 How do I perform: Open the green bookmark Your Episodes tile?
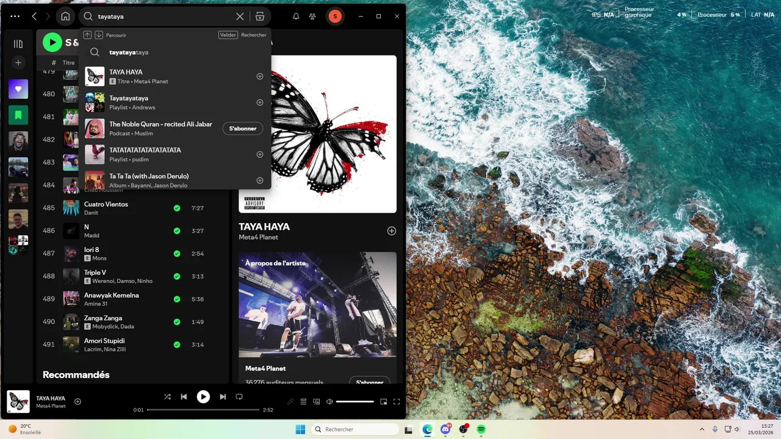pyautogui.click(x=18, y=115)
